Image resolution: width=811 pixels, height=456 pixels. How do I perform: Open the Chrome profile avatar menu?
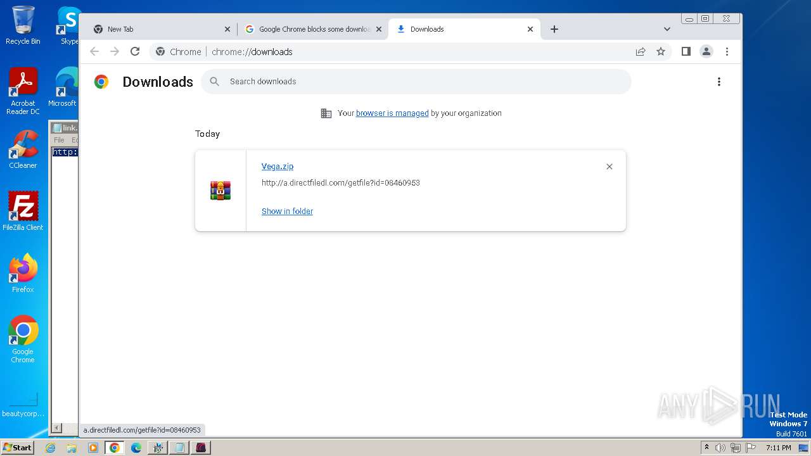pyautogui.click(x=706, y=51)
